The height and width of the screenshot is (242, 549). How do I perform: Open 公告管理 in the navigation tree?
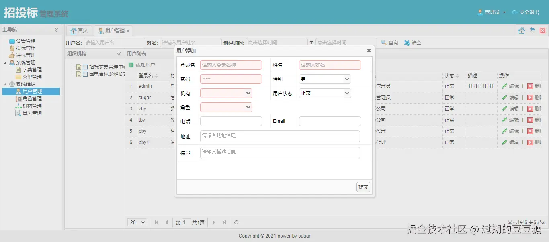click(x=25, y=41)
